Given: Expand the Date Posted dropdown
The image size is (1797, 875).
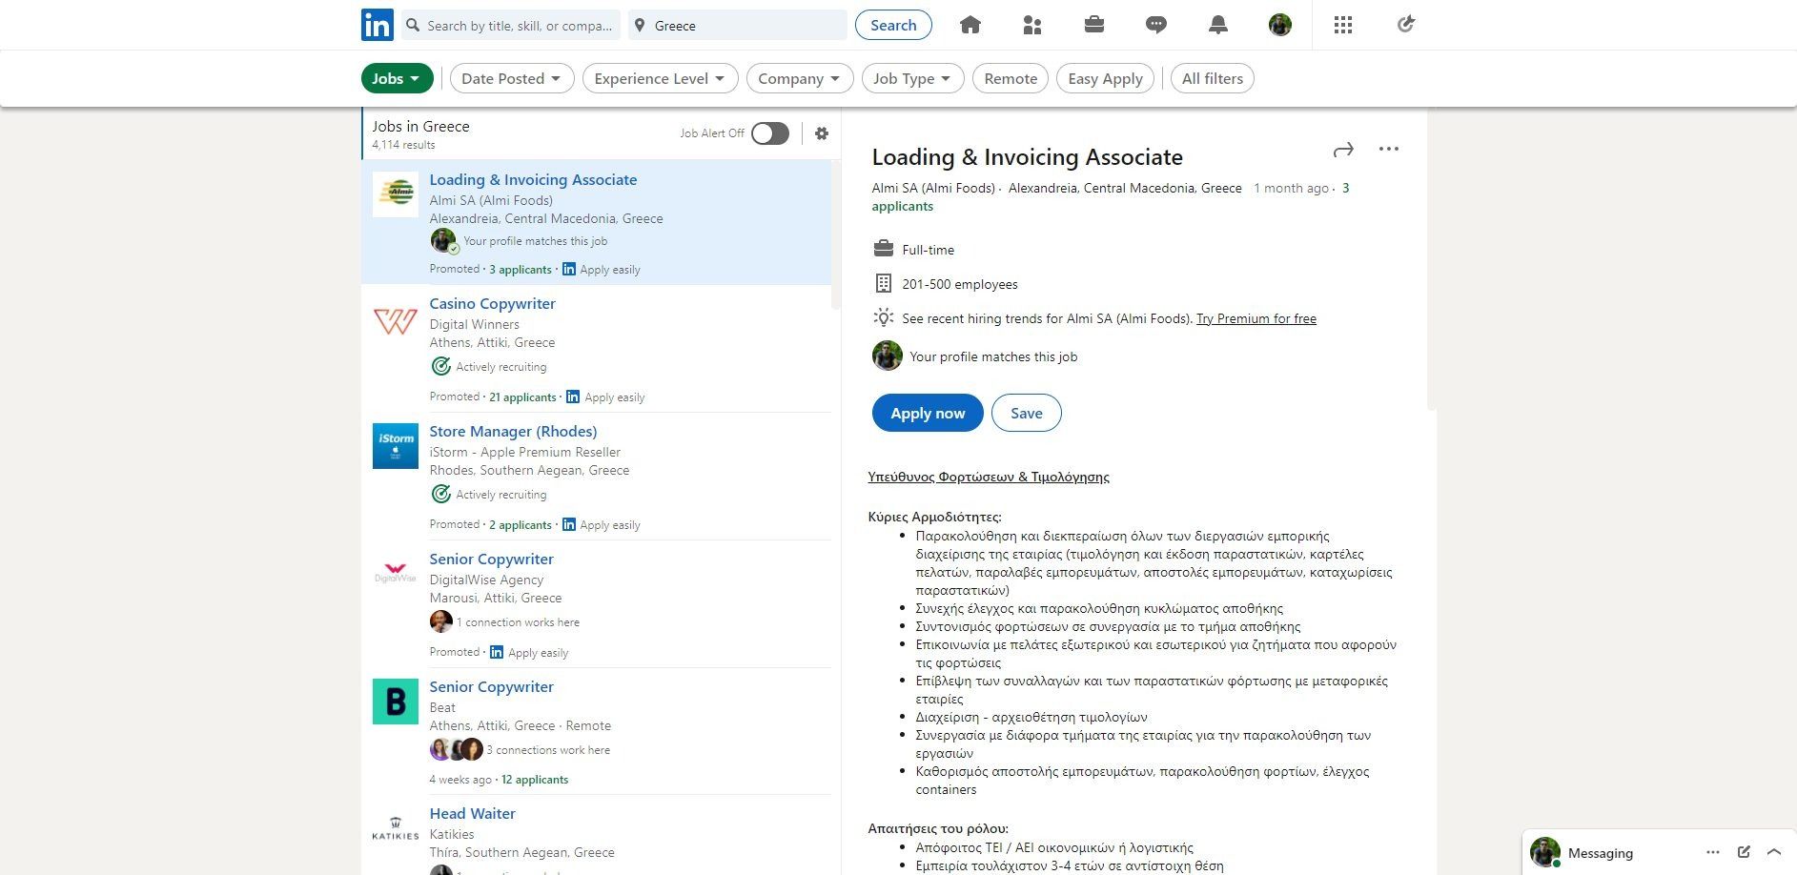Looking at the screenshot, I should click(x=512, y=78).
